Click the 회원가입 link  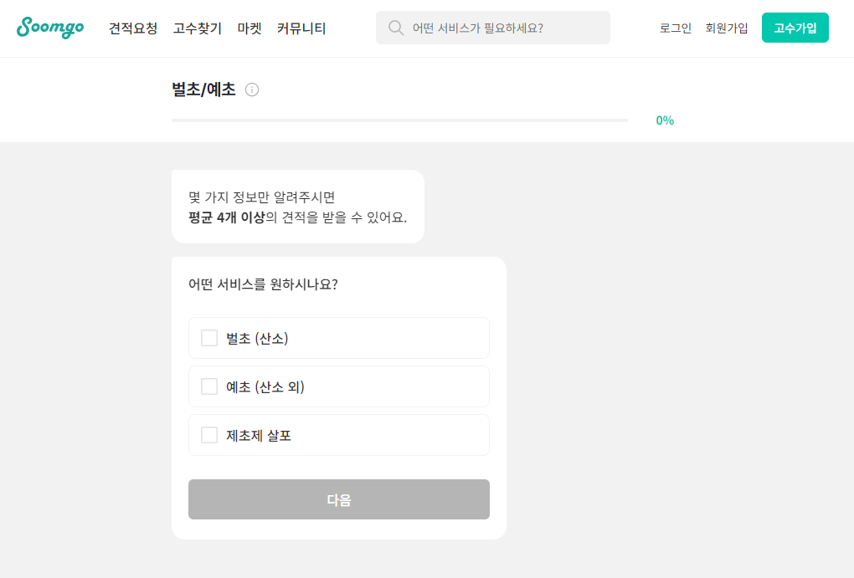pyautogui.click(x=727, y=28)
